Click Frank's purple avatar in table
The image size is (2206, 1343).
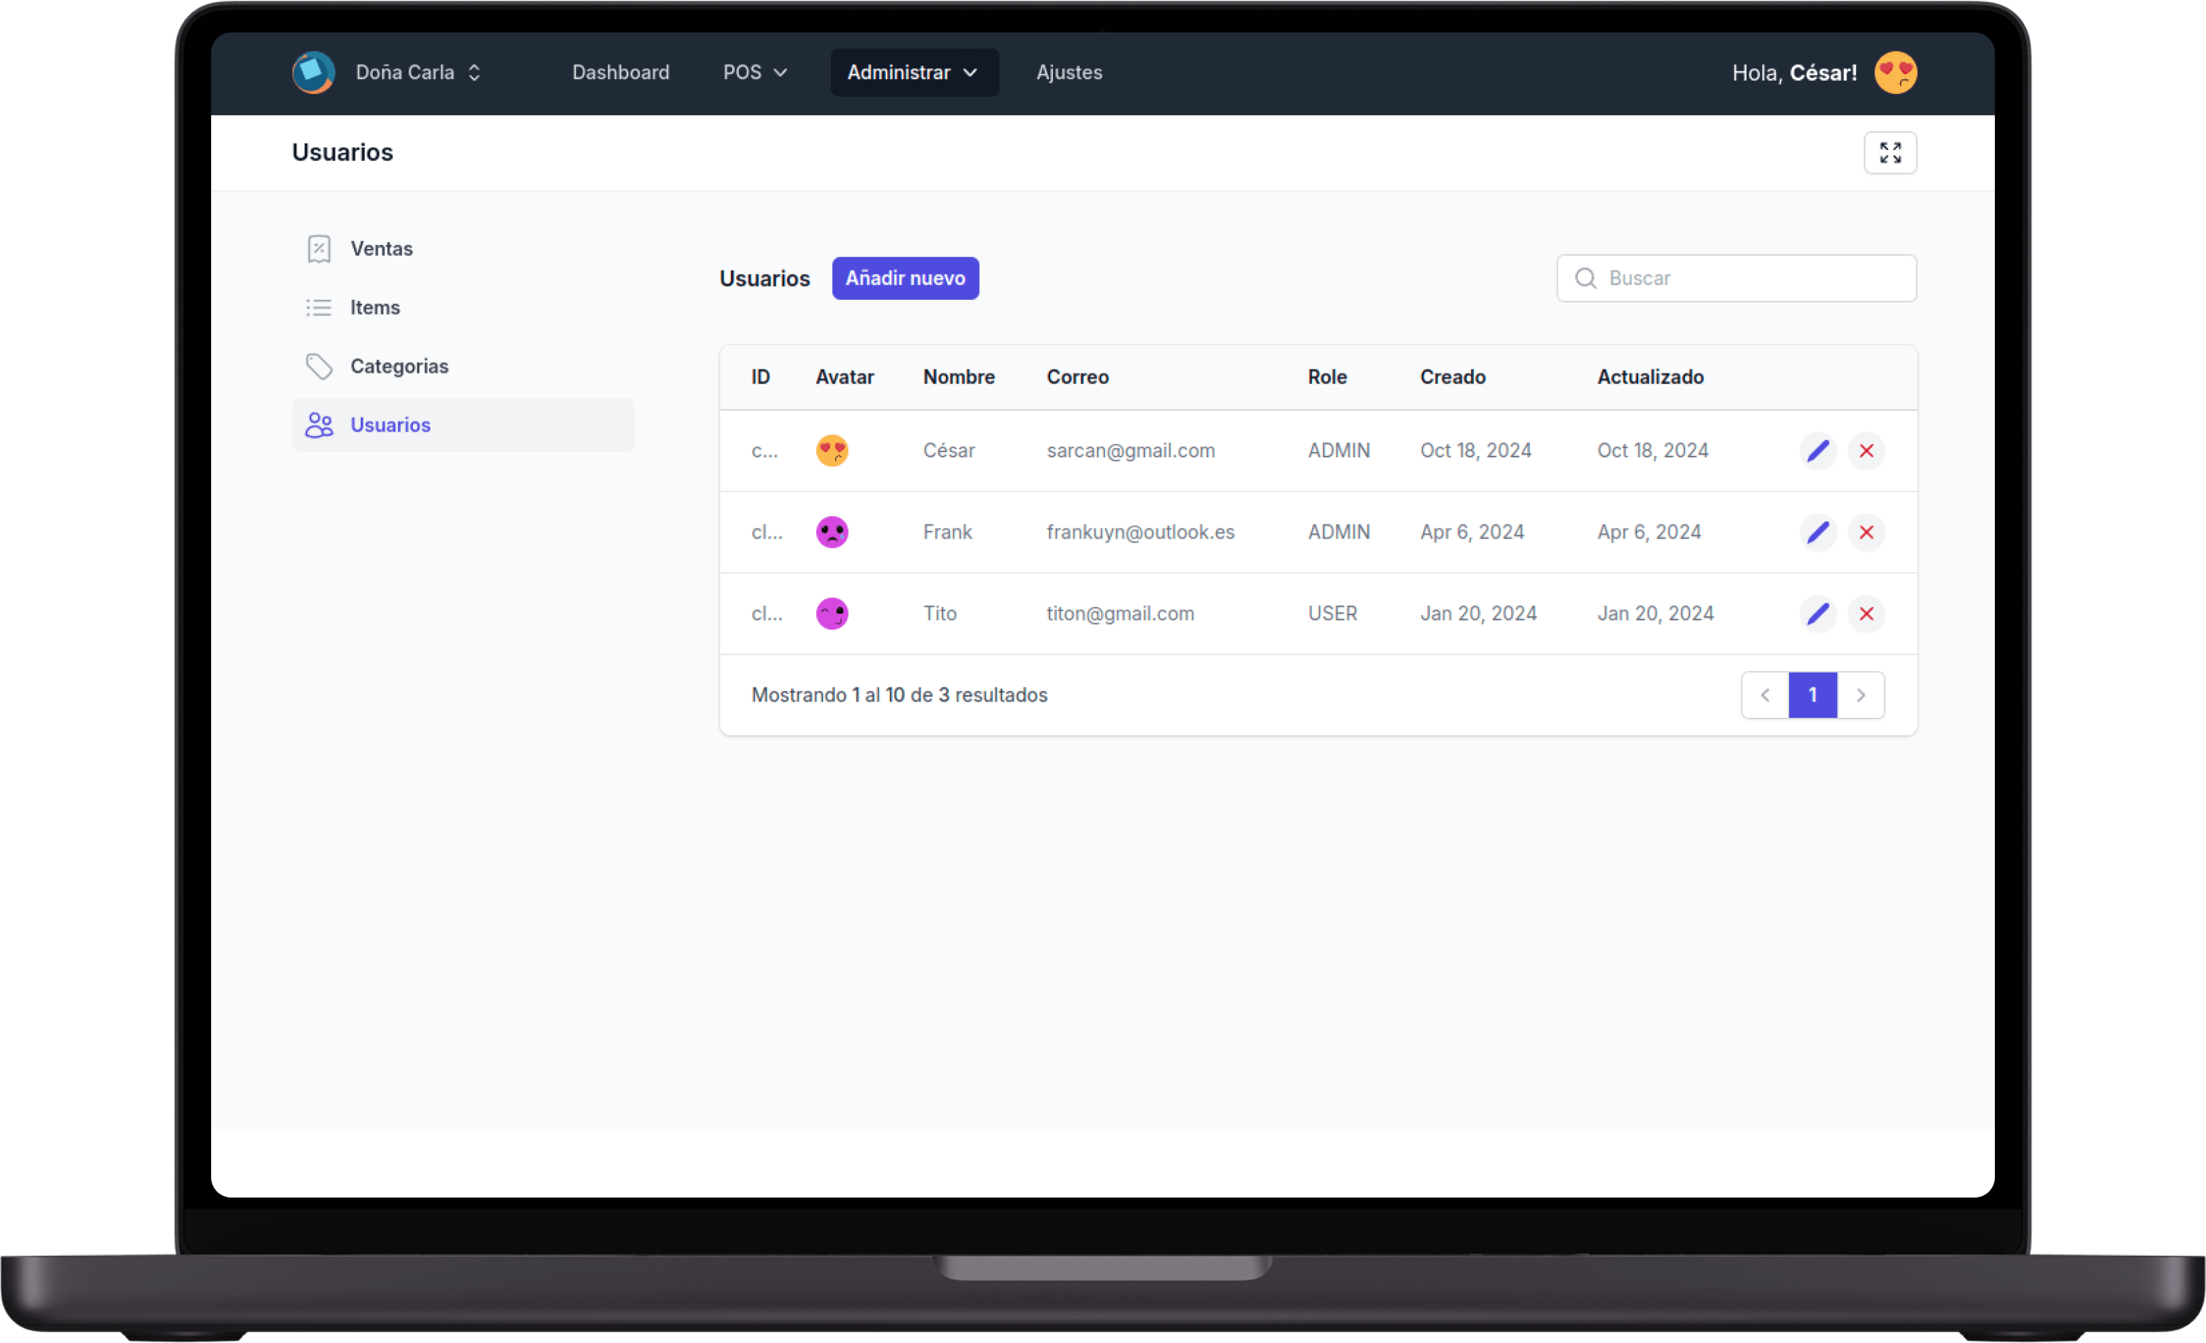pyautogui.click(x=832, y=532)
